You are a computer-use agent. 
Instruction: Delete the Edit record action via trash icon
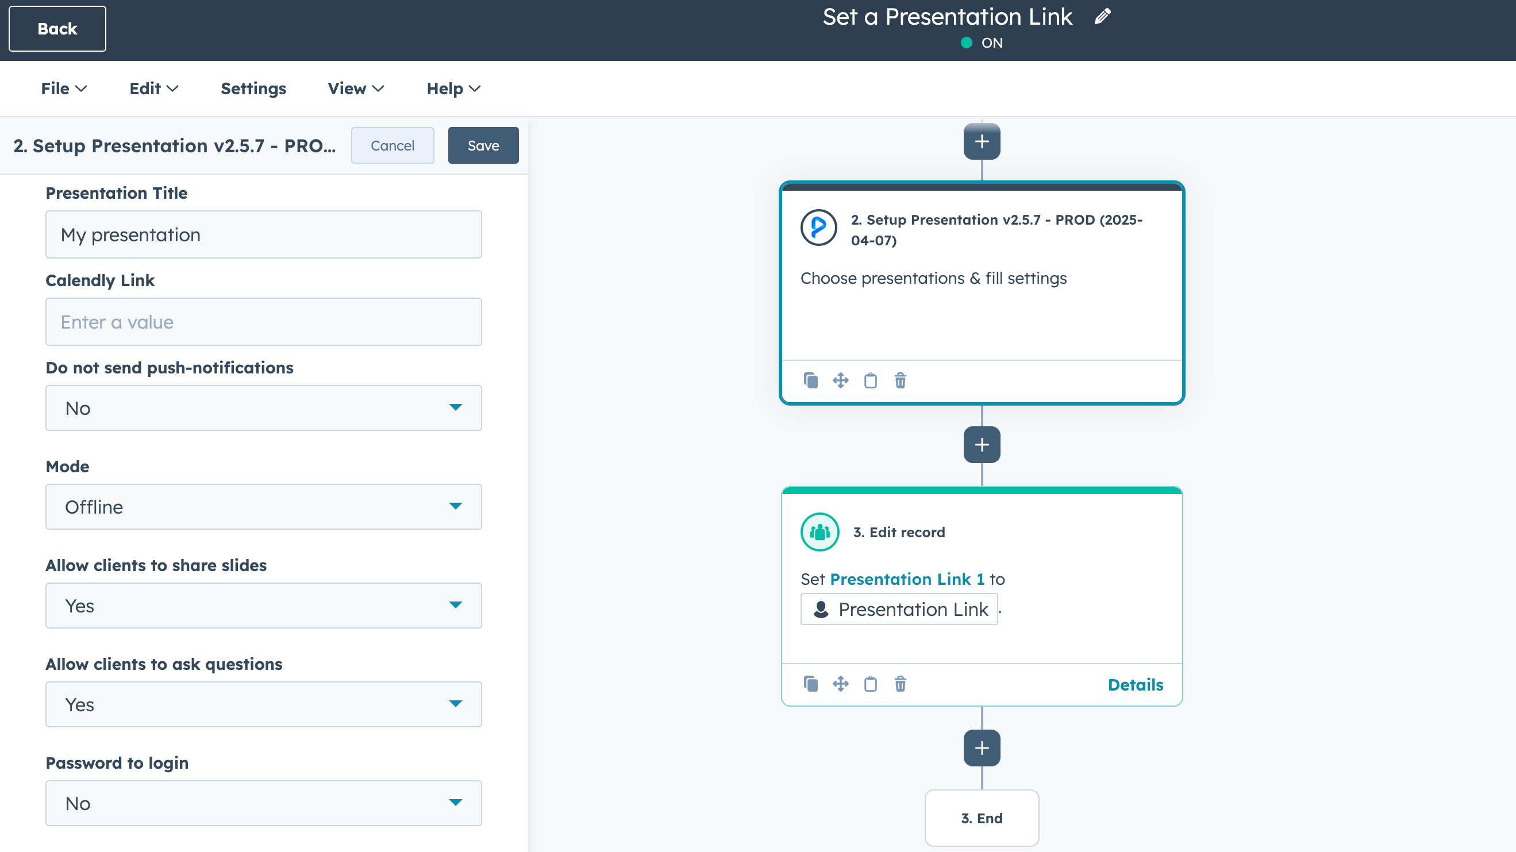[x=900, y=684]
